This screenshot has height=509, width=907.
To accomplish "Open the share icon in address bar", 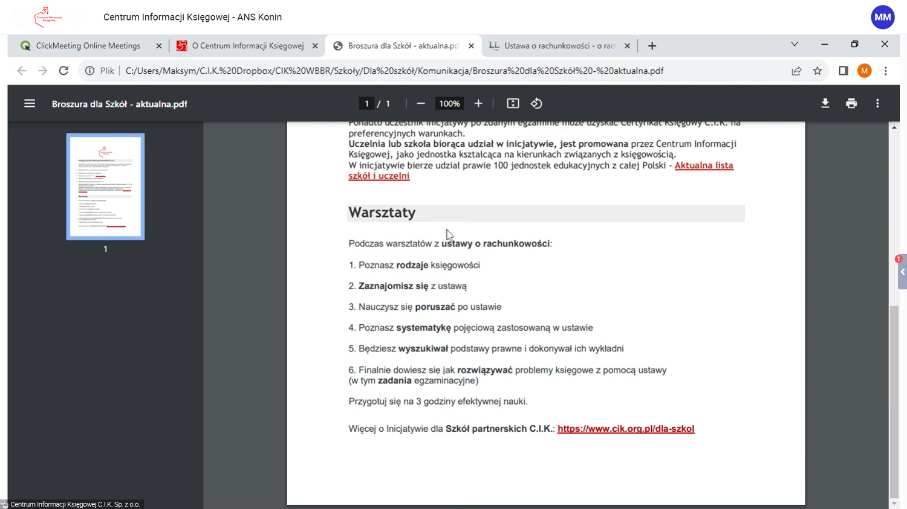I will (796, 71).
